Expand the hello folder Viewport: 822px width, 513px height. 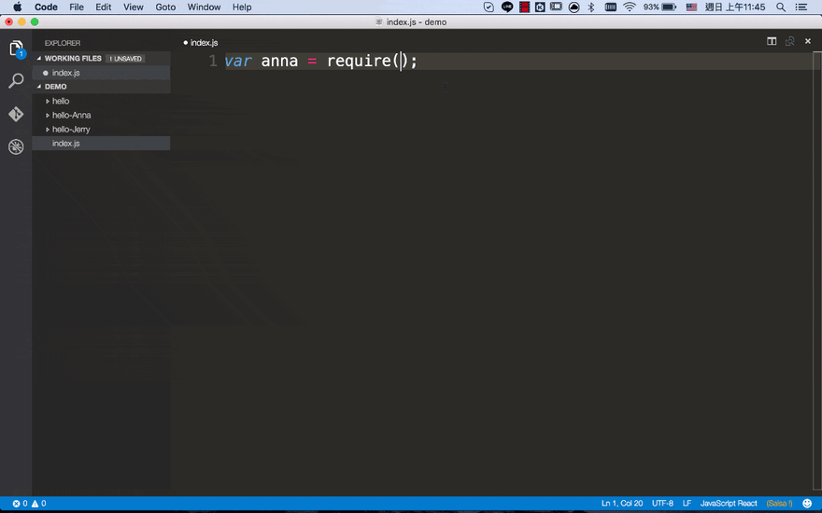(x=60, y=101)
